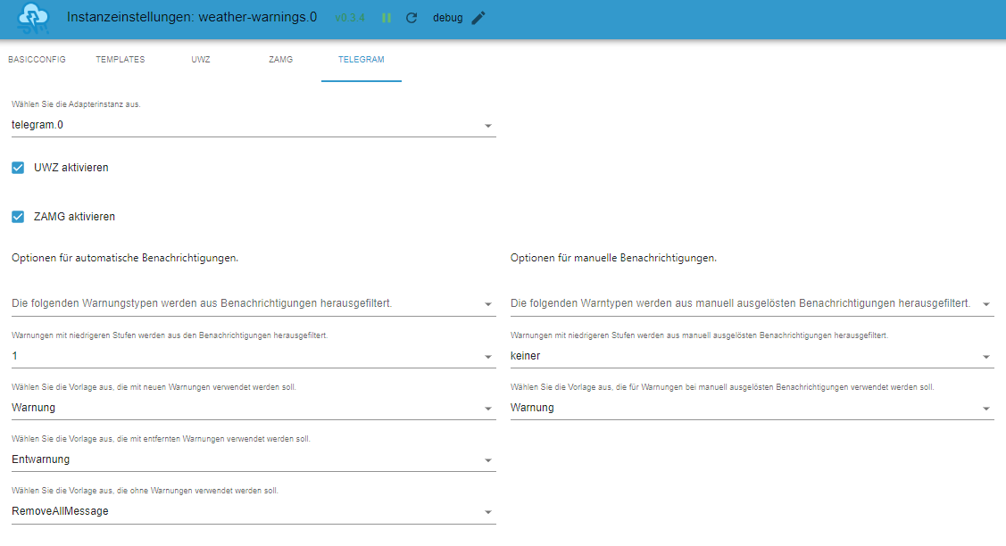
Task: Expand automatic warning types filter dropdown
Action: [x=253, y=304]
